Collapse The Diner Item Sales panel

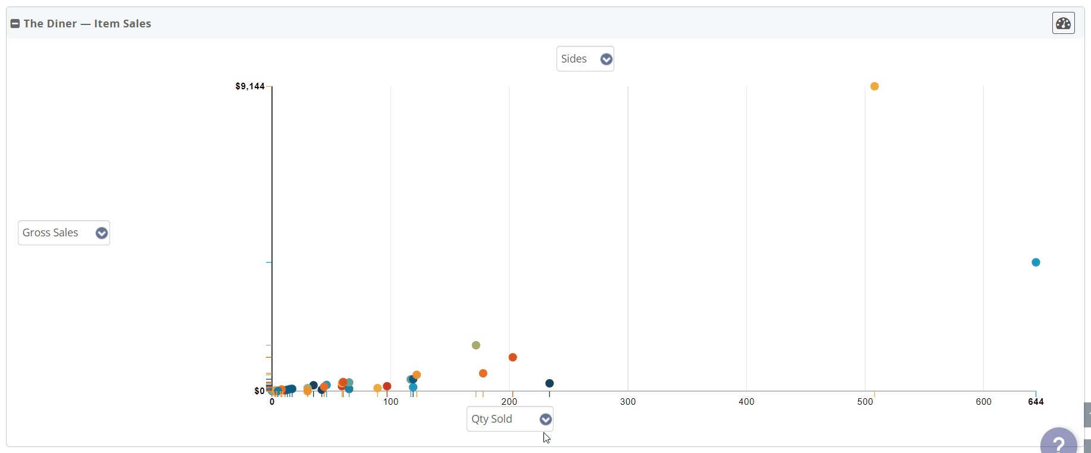[15, 24]
